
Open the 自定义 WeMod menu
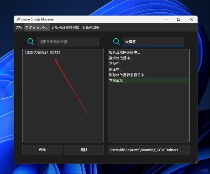pyautogui.click(x=36, y=27)
